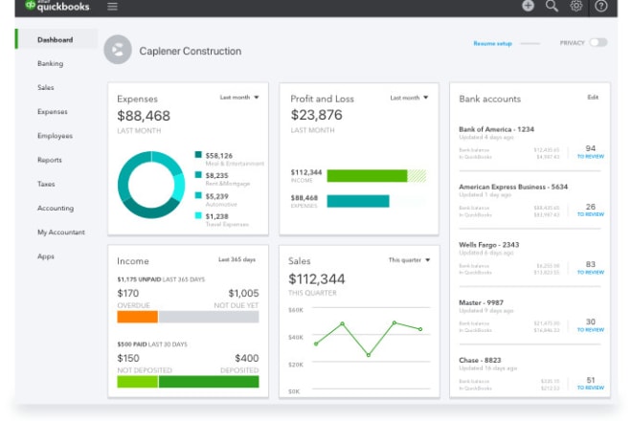Open Employees in sidebar
This screenshot has width=632, height=421.
click(55, 136)
